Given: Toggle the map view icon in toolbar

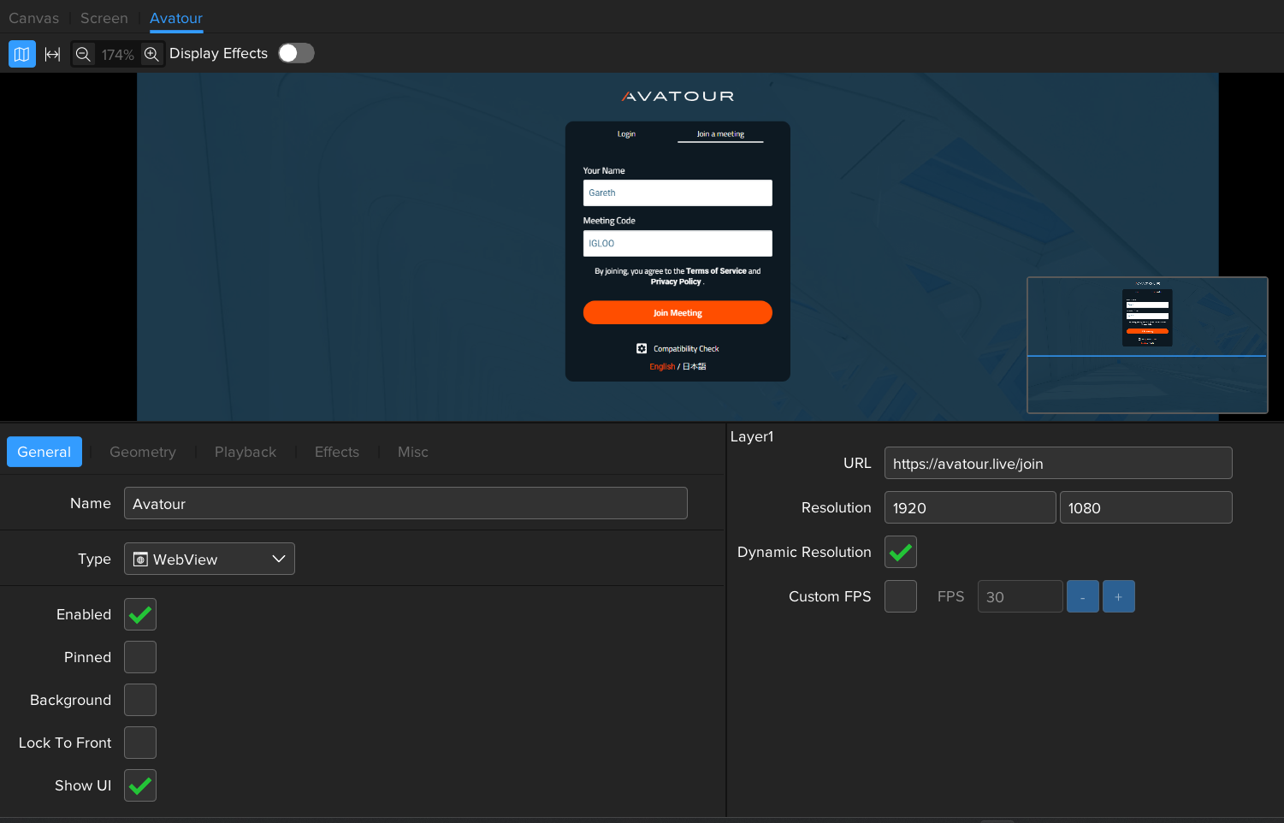Looking at the screenshot, I should tap(22, 54).
